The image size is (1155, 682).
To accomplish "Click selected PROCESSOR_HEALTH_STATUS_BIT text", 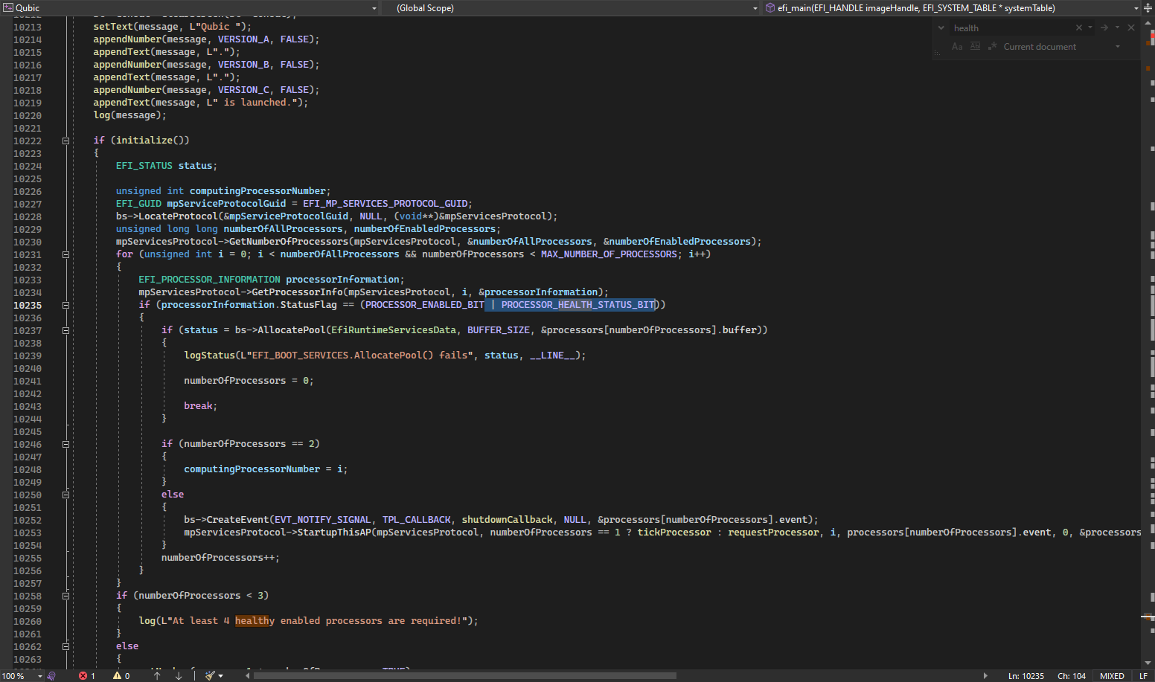I will pyautogui.click(x=577, y=305).
